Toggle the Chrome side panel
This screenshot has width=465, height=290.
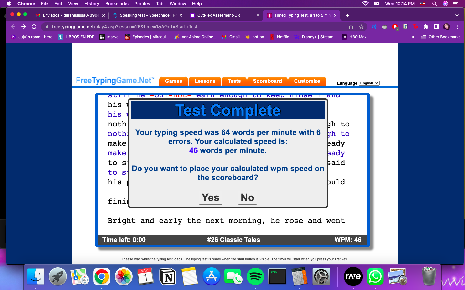(x=436, y=27)
